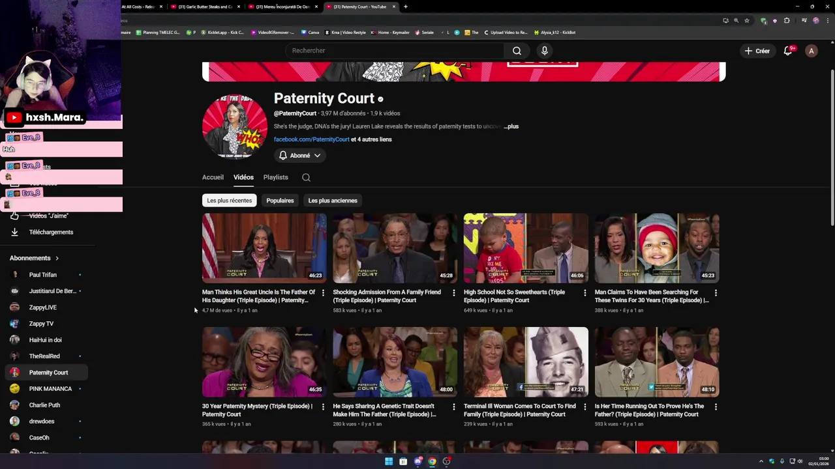Open the Abonné subscription dropdown
Viewport: 835px width, 469px height.
coord(299,156)
